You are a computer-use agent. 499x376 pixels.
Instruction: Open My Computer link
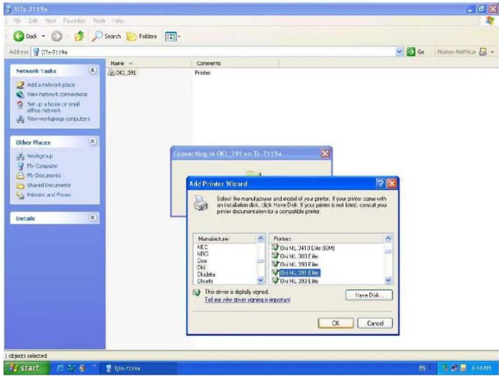click(42, 166)
